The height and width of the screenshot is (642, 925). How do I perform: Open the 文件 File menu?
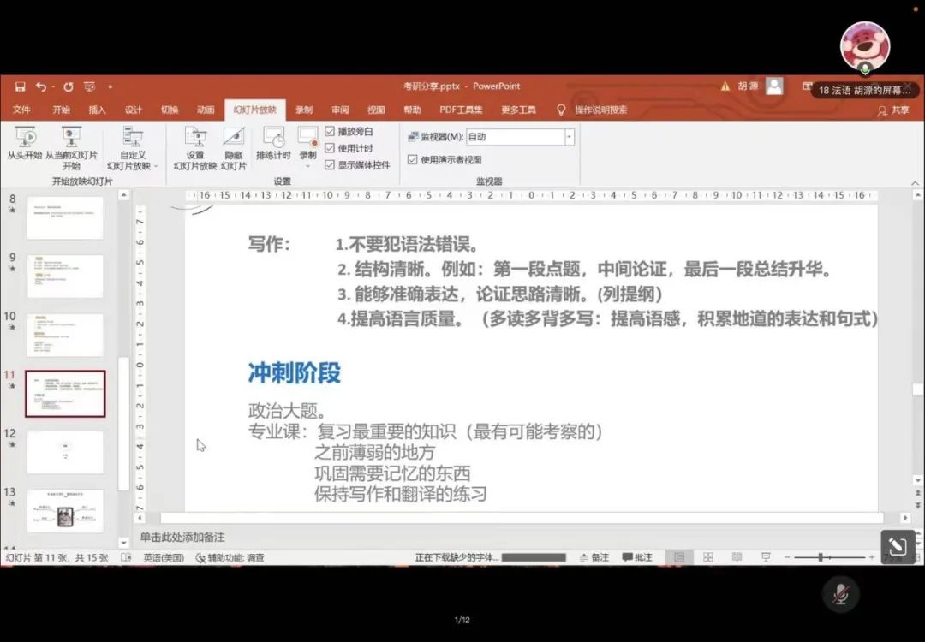tap(21, 110)
